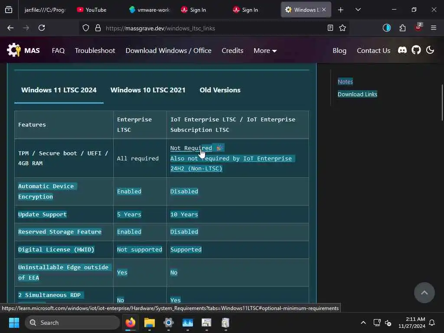Close the Windows LTSC tab

pos(324,10)
